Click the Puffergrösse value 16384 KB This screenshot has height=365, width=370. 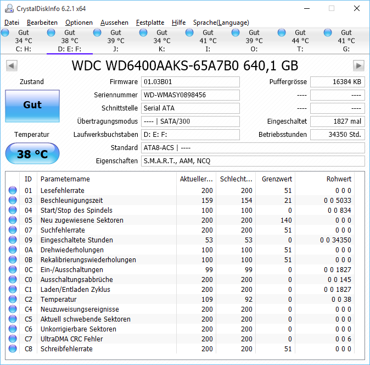(338, 82)
